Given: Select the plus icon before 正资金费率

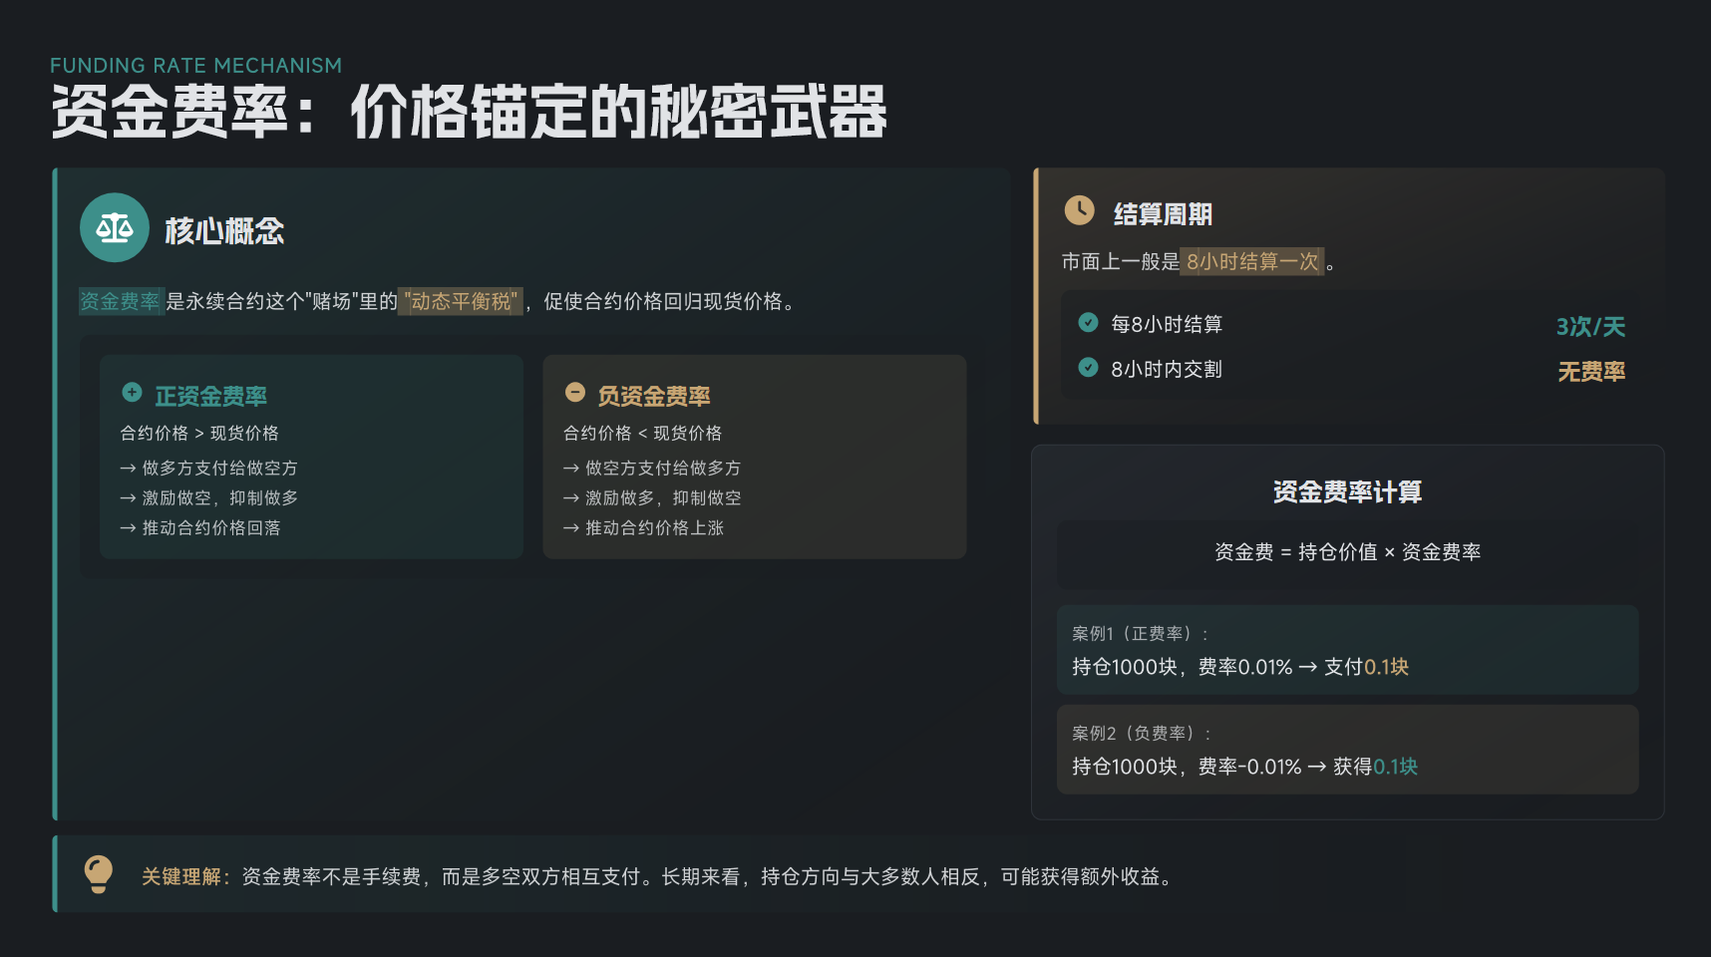Looking at the screenshot, I should click(x=132, y=393).
